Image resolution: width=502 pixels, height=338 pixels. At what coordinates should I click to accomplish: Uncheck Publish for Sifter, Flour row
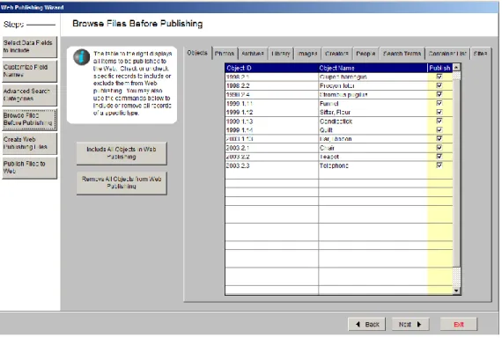(439, 112)
